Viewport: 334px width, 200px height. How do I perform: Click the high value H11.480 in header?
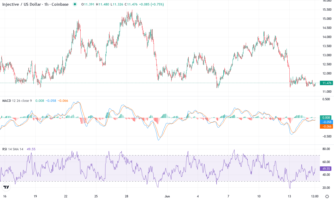[103, 4]
